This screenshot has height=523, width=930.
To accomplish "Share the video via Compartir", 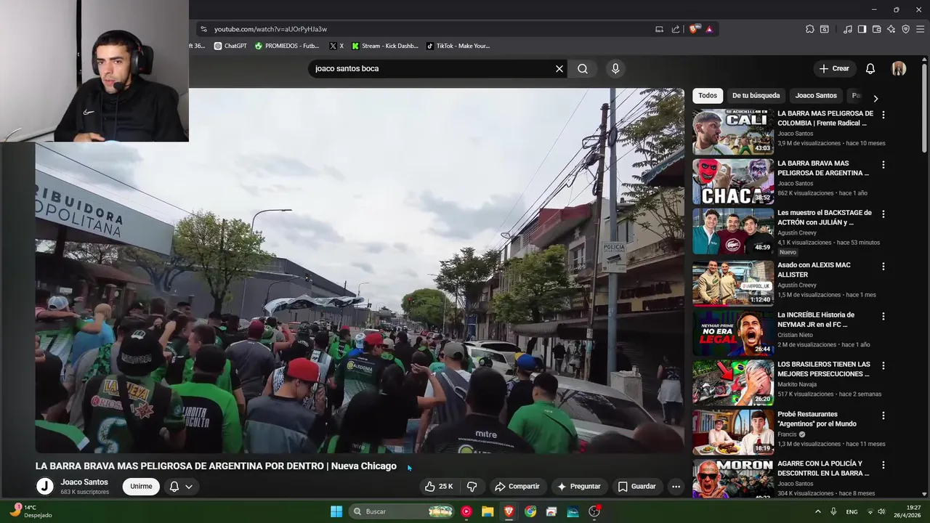I will tap(517, 487).
